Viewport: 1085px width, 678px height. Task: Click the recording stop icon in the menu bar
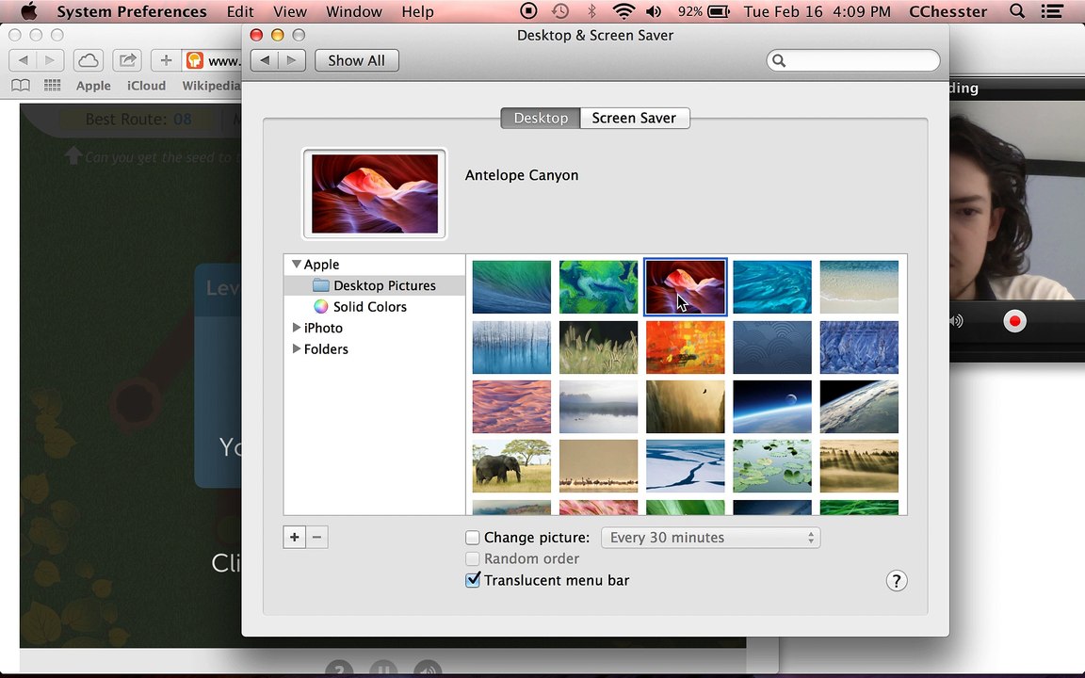coord(528,11)
